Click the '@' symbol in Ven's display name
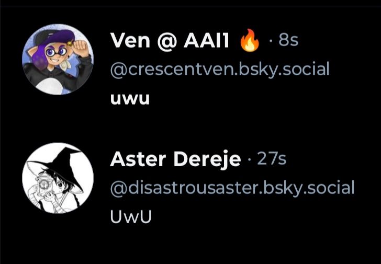Viewport: 381px width, 264px height. pos(167,41)
